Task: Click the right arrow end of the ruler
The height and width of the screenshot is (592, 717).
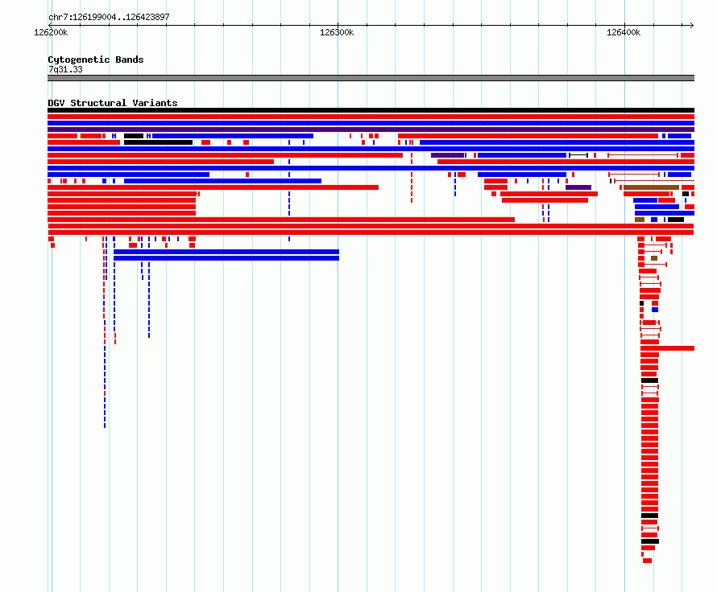Action: pyautogui.click(x=692, y=26)
